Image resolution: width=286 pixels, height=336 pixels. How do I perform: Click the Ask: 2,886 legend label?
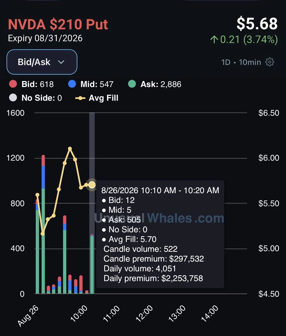point(161,84)
